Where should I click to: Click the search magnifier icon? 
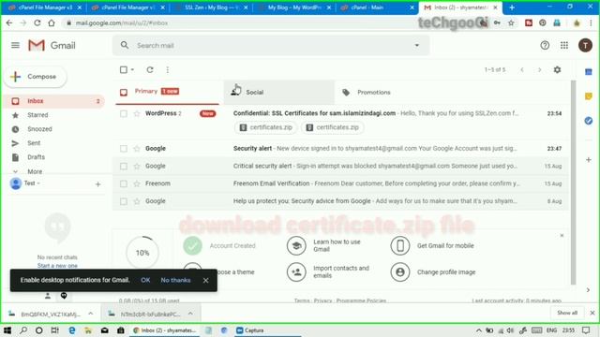click(x=125, y=46)
